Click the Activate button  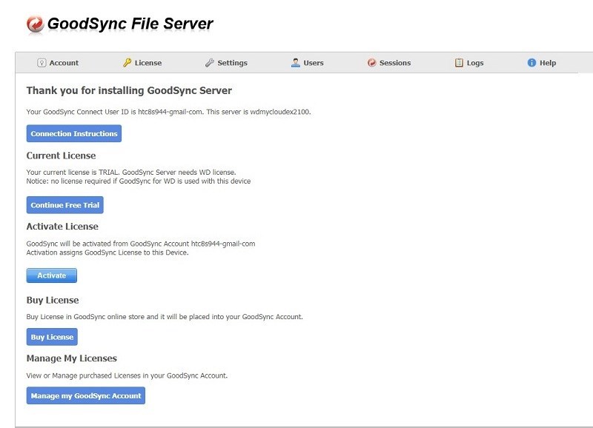tap(51, 275)
